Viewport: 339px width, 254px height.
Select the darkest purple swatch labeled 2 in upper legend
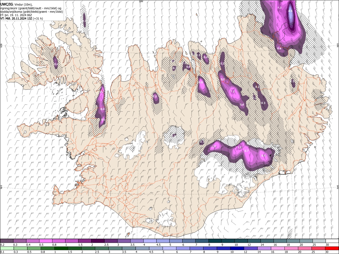97,241
